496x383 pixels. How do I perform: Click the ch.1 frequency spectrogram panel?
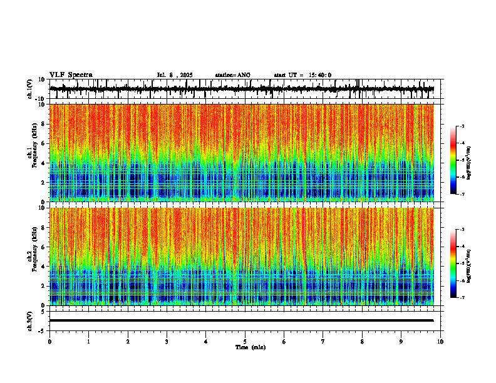click(x=246, y=153)
